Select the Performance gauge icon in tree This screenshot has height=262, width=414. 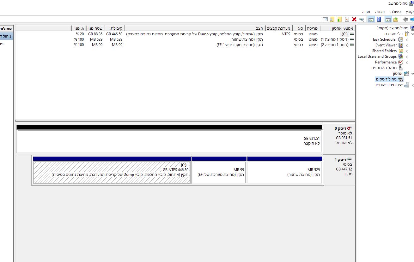click(x=401, y=62)
